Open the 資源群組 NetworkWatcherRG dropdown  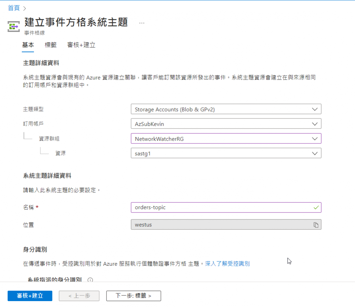pos(226,139)
